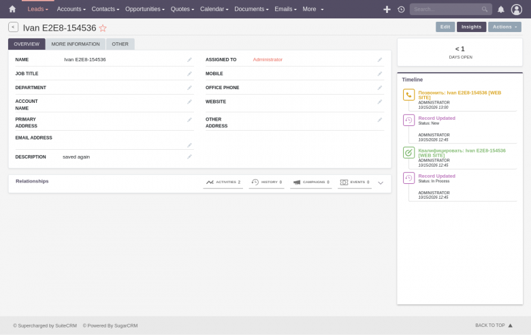The width and height of the screenshot is (531, 335).
Task: Click the Record Updated icon for Status New
Action: pos(408,121)
